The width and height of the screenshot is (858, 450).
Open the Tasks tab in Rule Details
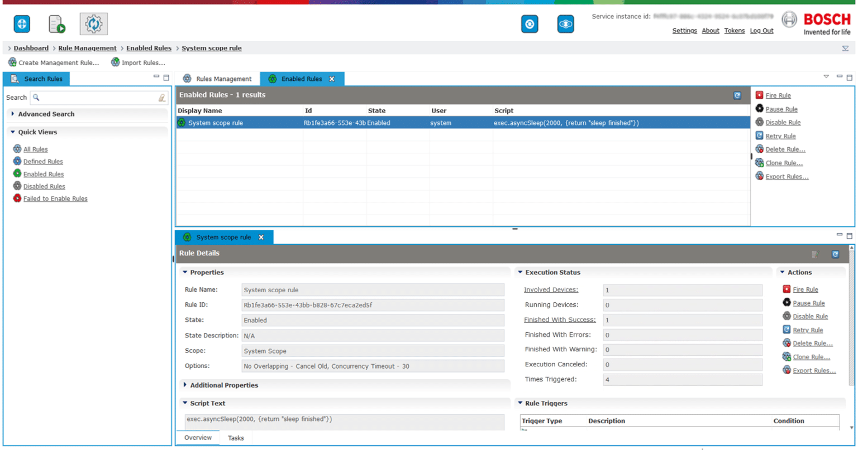pyautogui.click(x=235, y=438)
